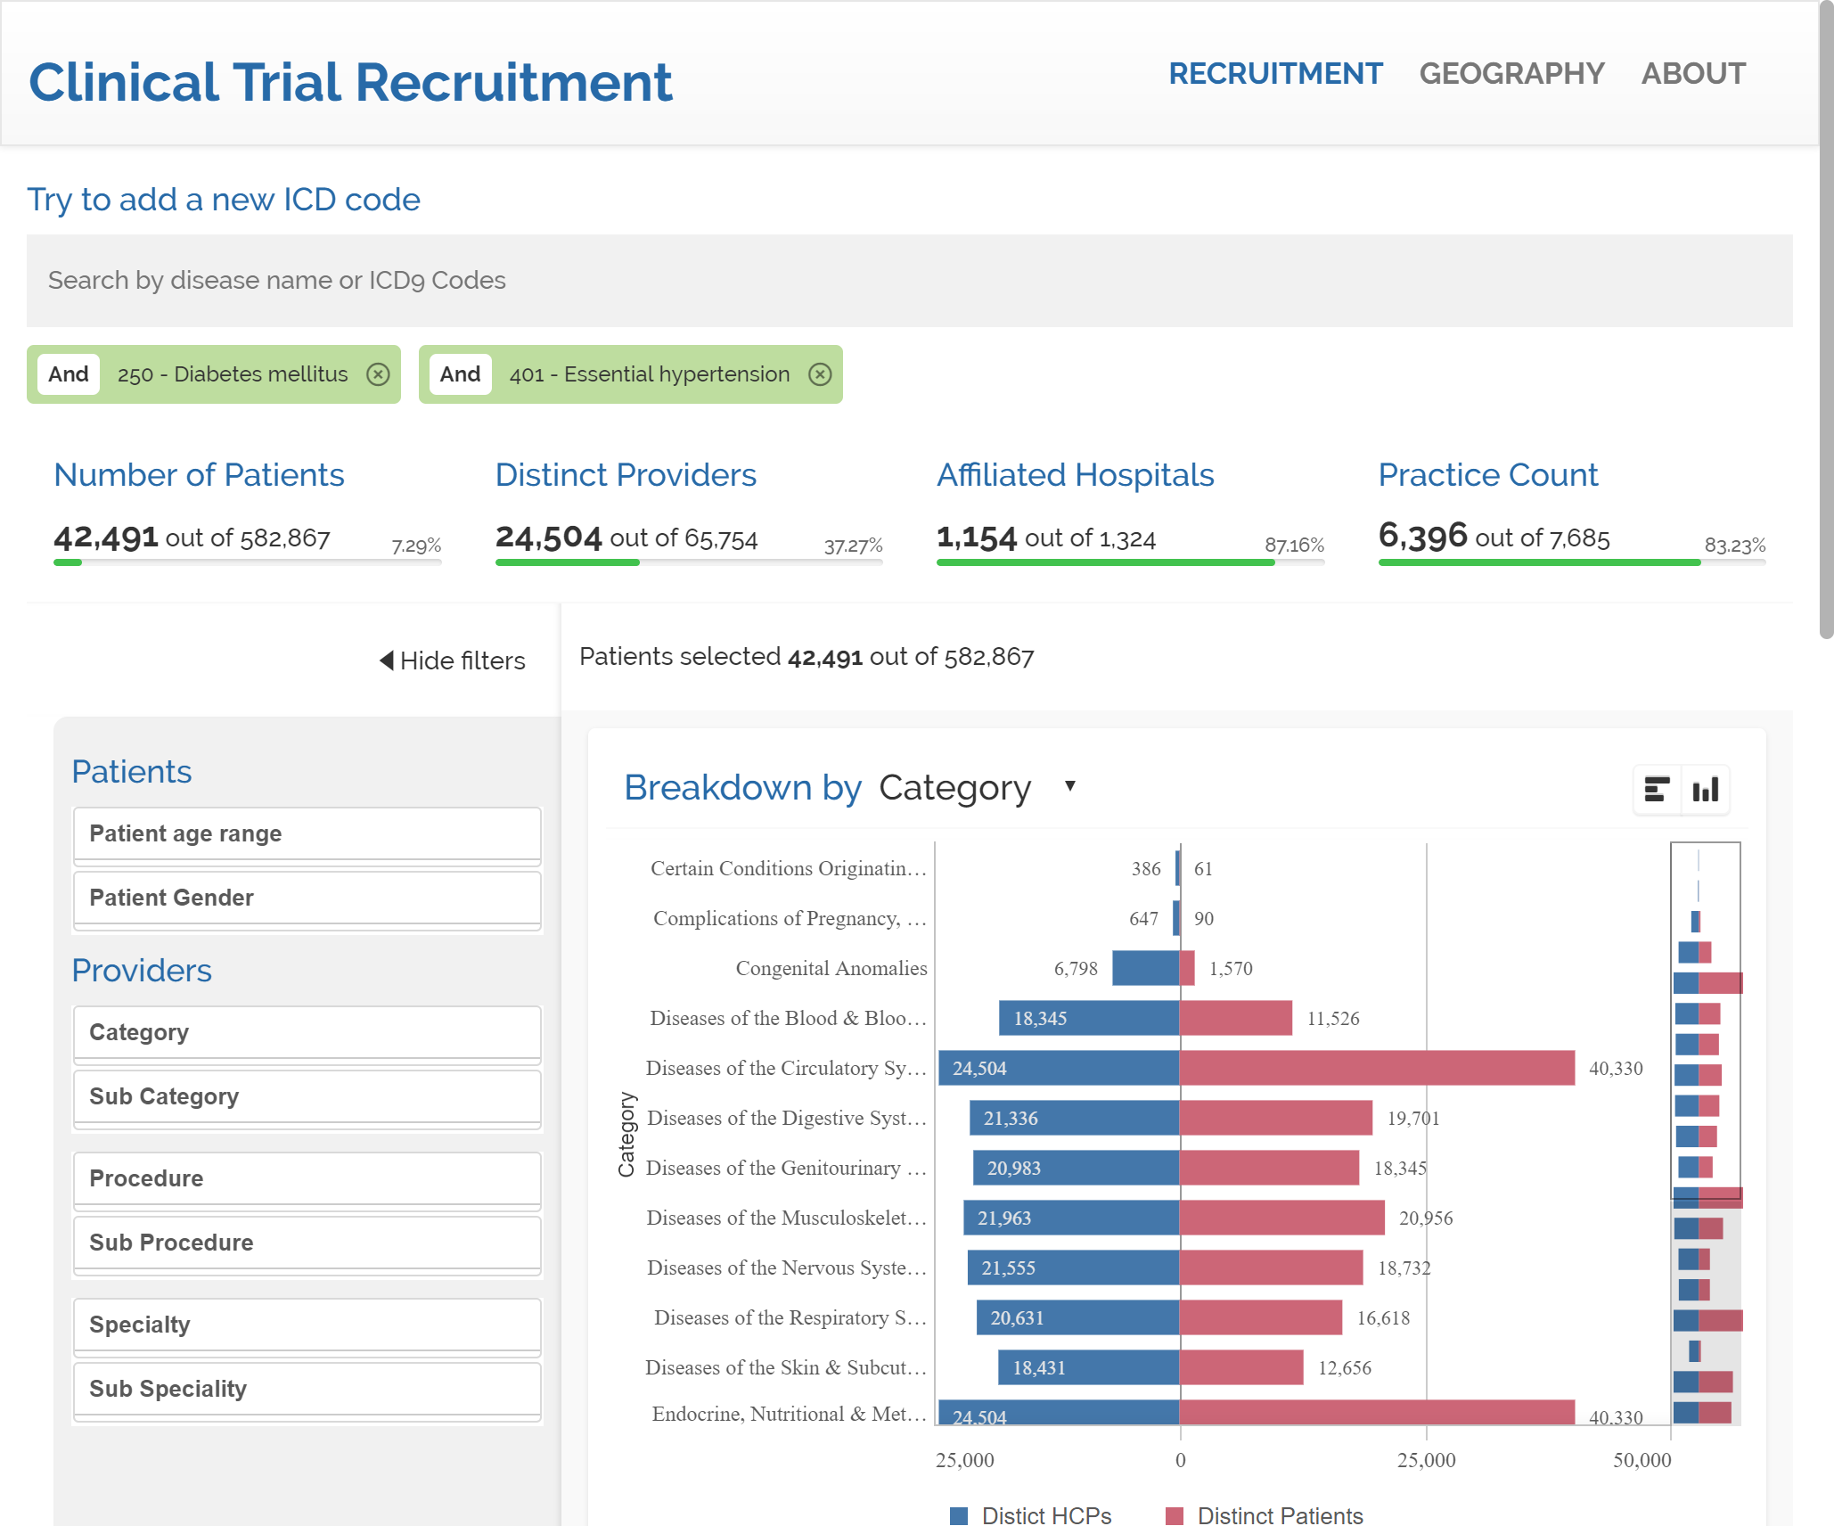Open the Recruitment tab

coord(1275,74)
